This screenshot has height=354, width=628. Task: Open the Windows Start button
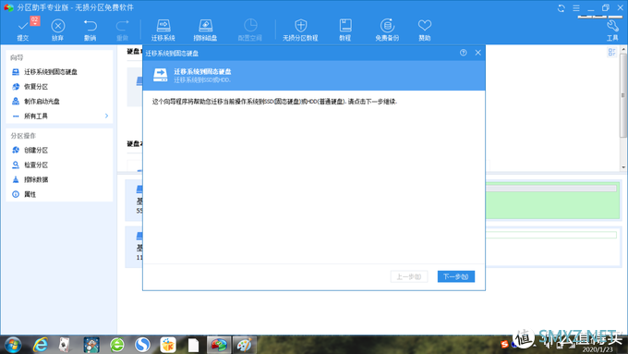(13, 345)
